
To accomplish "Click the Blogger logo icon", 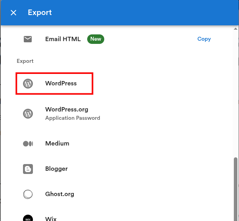I will coord(28,169).
